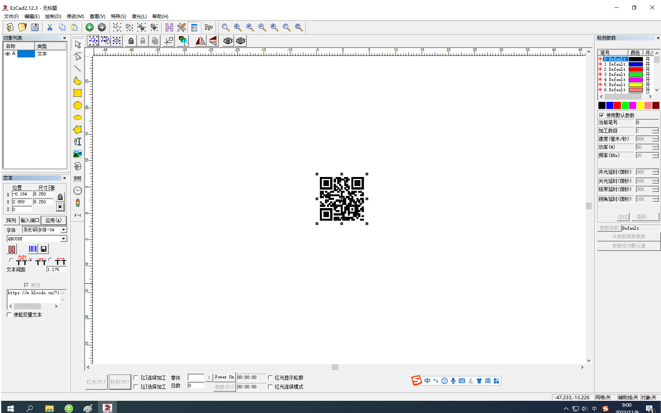Check the 红光显示轮廓 option
This screenshot has width=661, height=413.
pos(270,378)
